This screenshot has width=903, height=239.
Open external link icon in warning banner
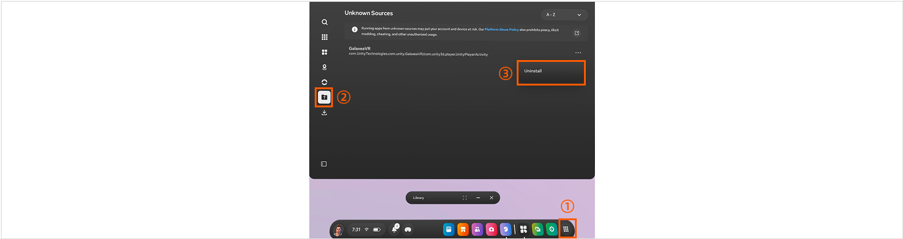tap(577, 33)
